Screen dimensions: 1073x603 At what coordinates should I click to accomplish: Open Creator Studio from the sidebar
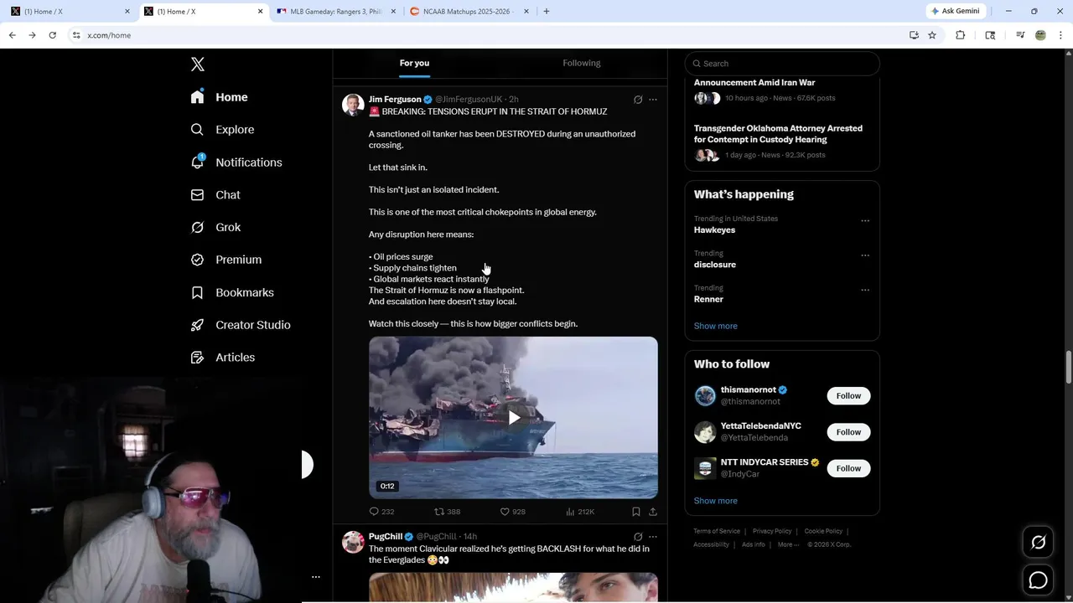pos(241,325)
